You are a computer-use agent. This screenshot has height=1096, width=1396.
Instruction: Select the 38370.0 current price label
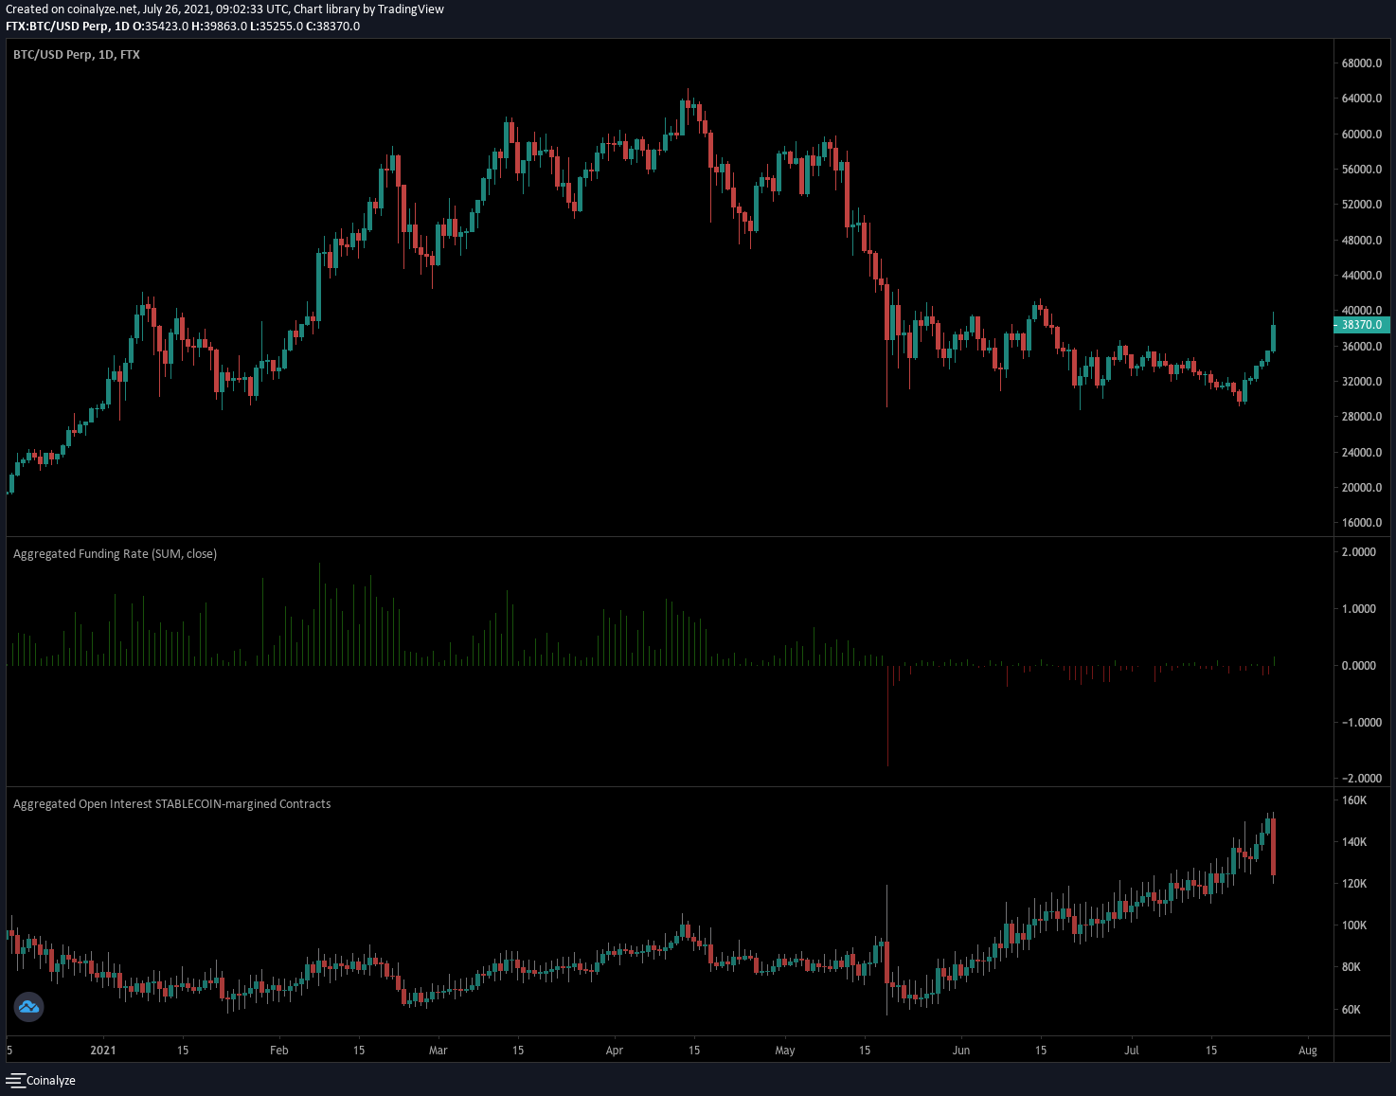pyautogui.click(x=1362, y=325)
